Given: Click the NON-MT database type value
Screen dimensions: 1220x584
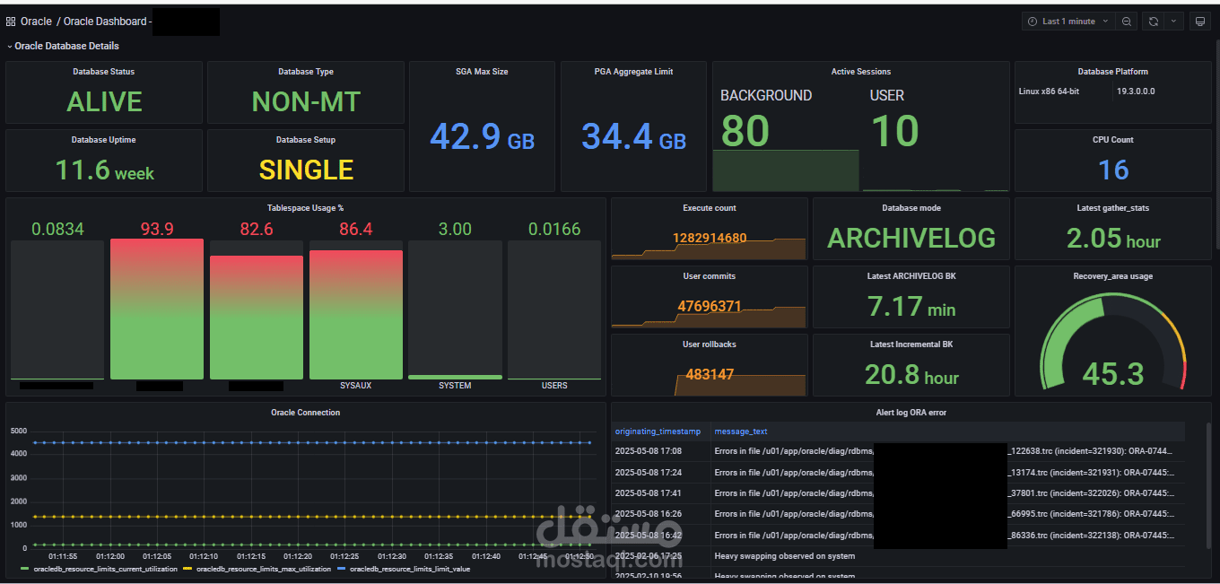Looking at the screenshot, I should [x=306, y=101].
